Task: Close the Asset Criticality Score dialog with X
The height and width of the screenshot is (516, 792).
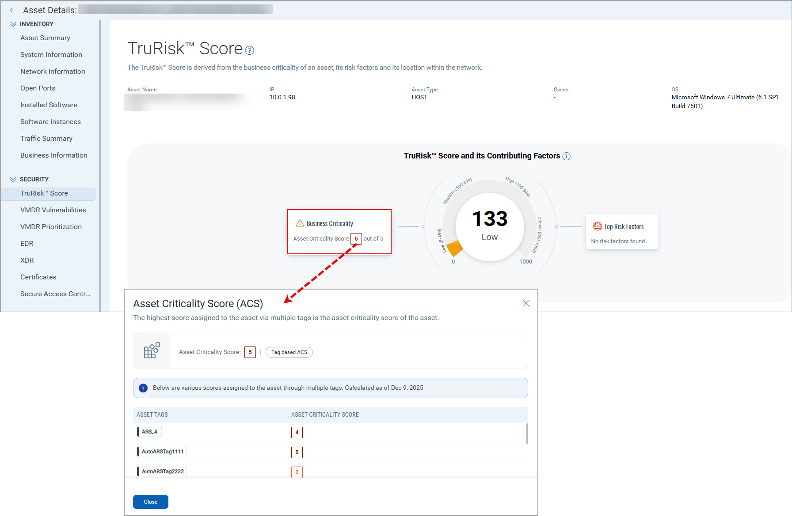Action: tap(526, 303)
